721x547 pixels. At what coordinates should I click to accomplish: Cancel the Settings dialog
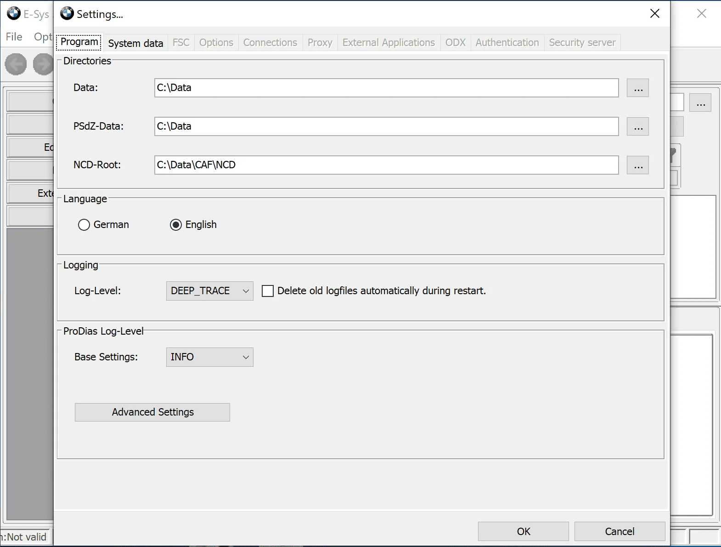pyautogui.click(x=620, y=531)
